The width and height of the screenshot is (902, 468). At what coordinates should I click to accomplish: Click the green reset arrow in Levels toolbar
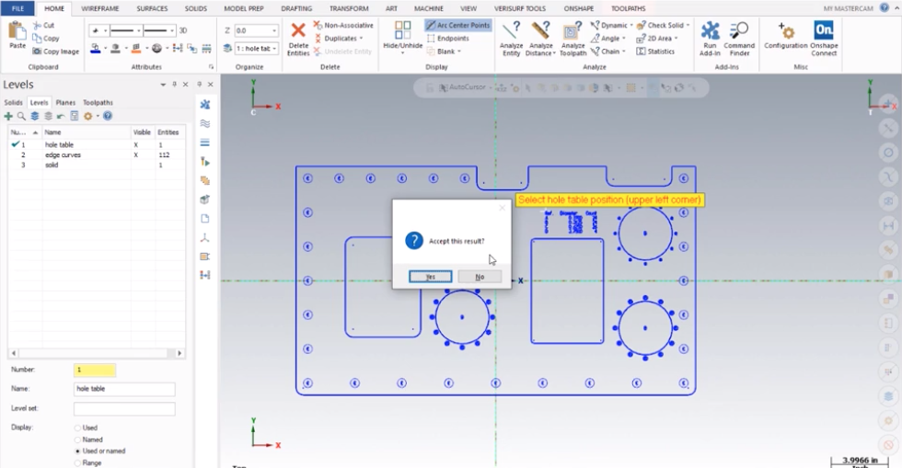[61, 116]
